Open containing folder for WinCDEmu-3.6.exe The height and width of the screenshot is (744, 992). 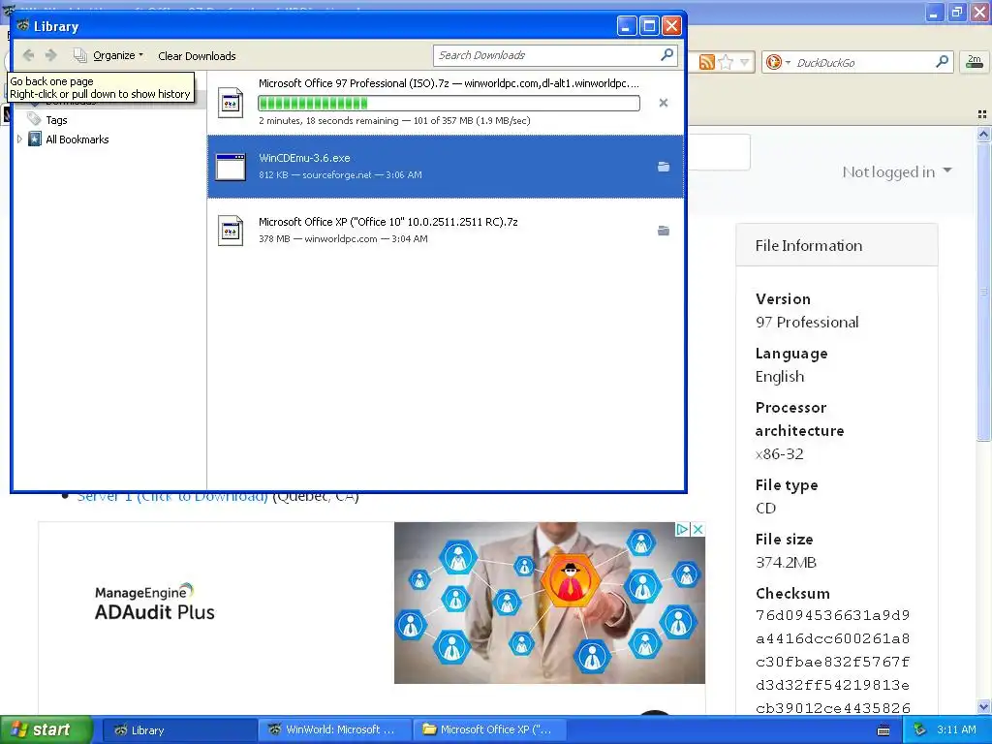[663, 167]
